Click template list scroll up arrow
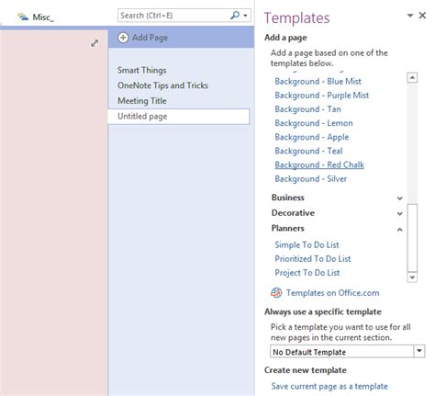Screen dimensions: 435x396 (412, 77)
